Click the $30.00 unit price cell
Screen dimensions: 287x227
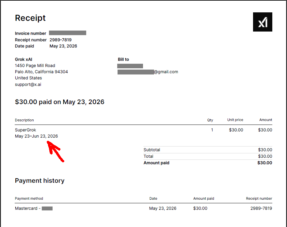(x=236, y=130)
